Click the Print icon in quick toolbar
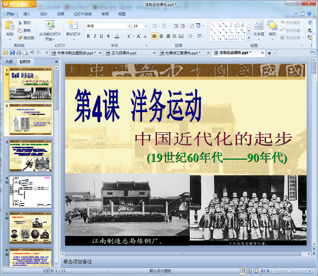Screen dimensions: 318x276 (x=19, y=53)
